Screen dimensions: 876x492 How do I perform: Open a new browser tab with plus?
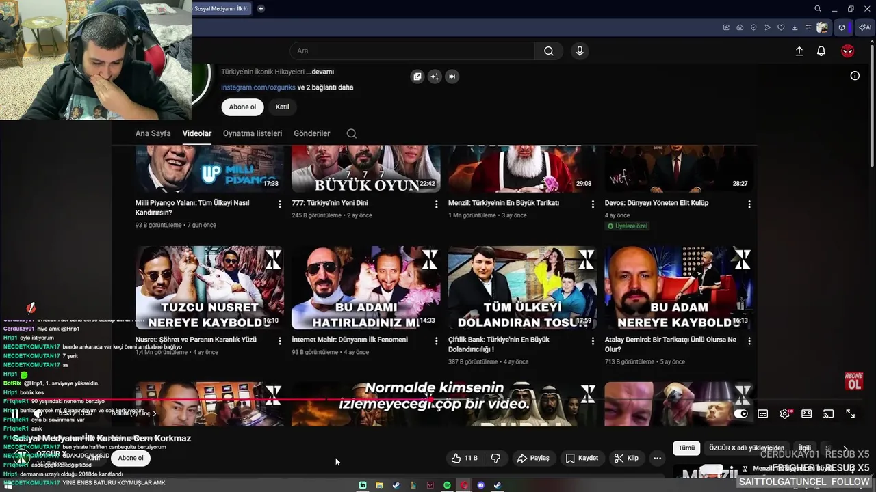[x=261, y=9]
